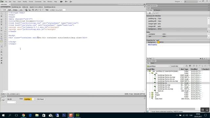The image size is (210, 118).
Task: Click the Refresh files icon
Action: click(x=190, y=66)
